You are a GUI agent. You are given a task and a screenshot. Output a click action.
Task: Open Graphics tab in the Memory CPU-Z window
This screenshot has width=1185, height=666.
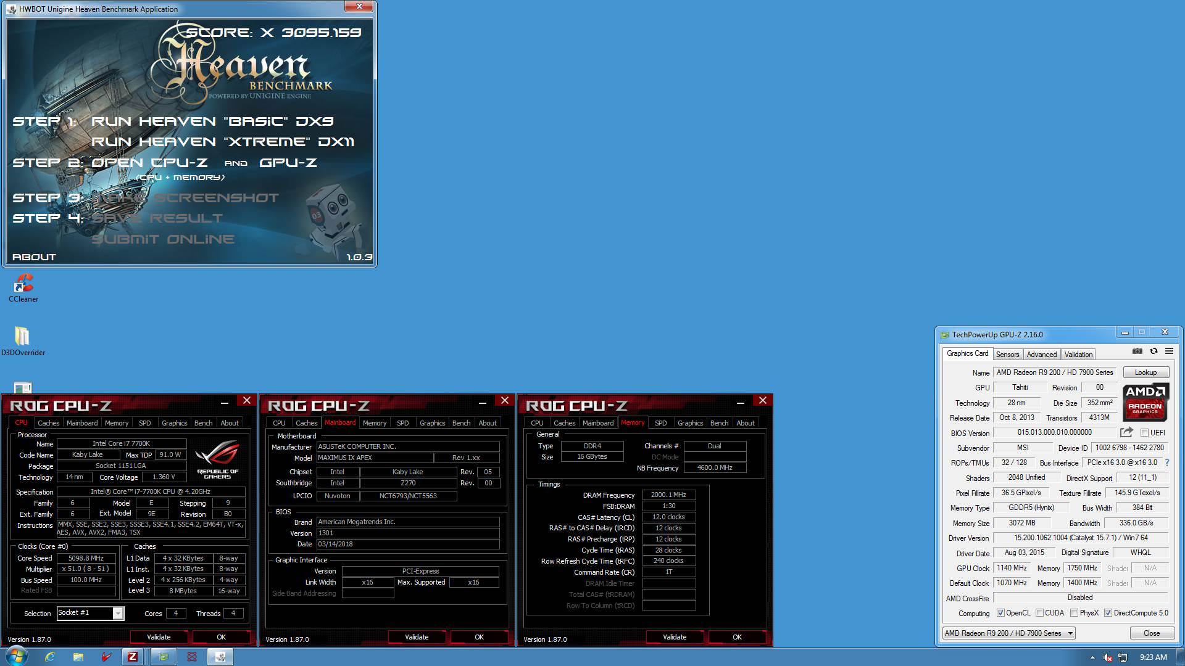(690, 423)
